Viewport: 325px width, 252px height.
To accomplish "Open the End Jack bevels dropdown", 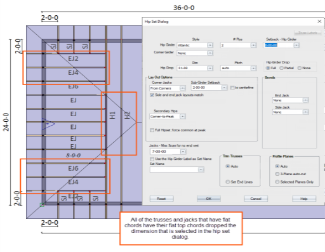I will click(x=305, y=100).
